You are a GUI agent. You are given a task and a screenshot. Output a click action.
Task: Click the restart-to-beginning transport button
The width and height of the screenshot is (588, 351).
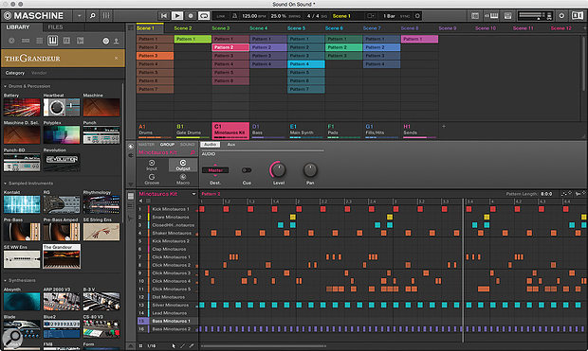tap(163, 16)
